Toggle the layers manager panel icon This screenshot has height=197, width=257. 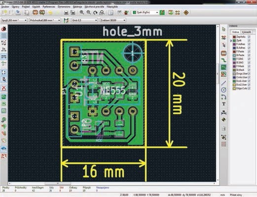3,149
